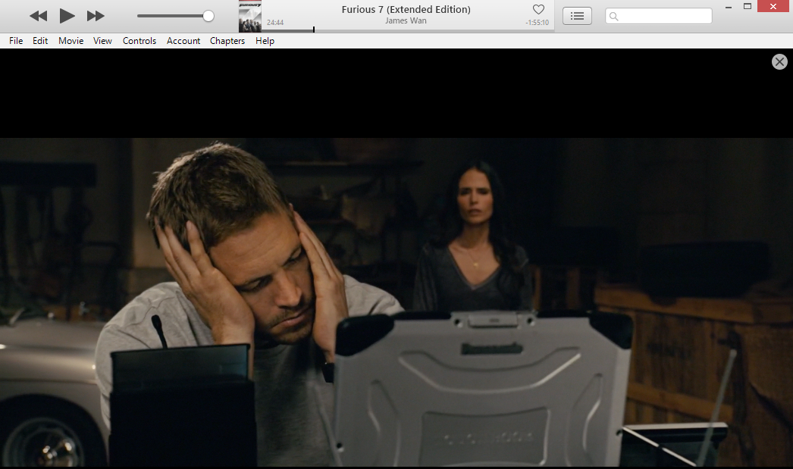Image resolution: width=793 pixels, height=469 pixels.
Task: Open the Edit menu
Action: (x=40, y=41)
